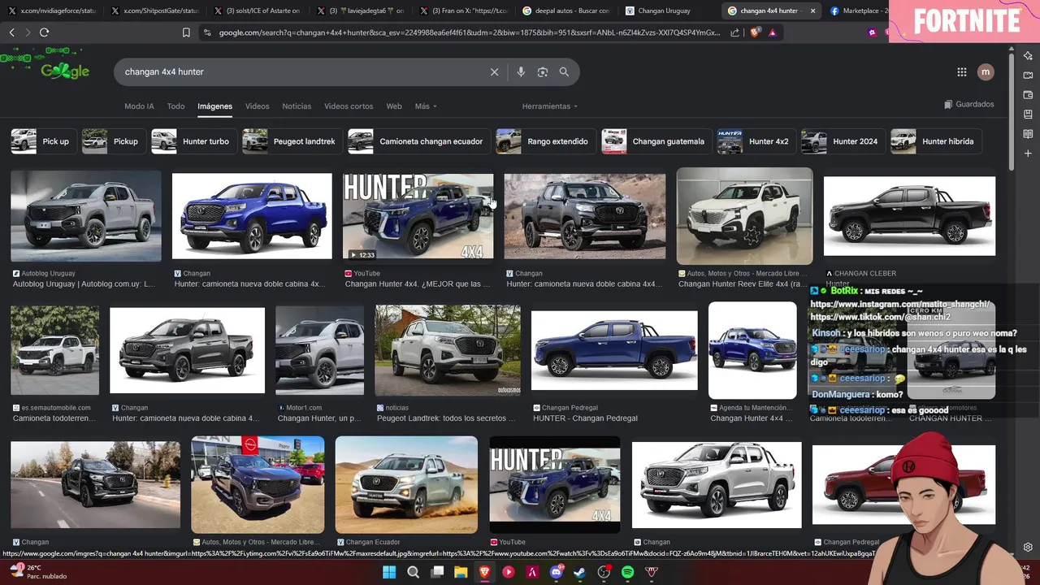Open Steam from the taskbar
The height and width of the screenshot is (585, 1040).
580,572
